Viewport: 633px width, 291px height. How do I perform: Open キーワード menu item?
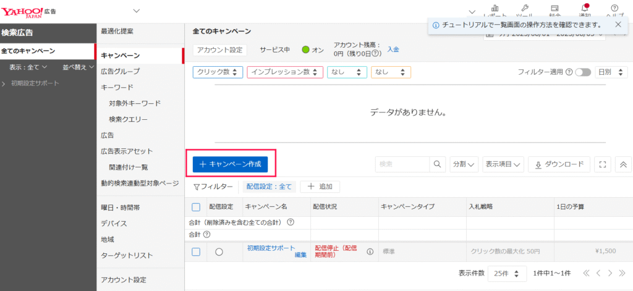(117, 87)
